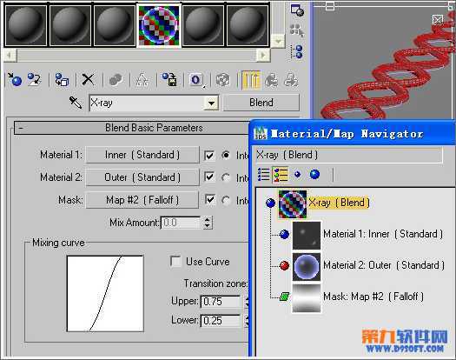Click Show Map in Viewport cube icon

point(222,79)
